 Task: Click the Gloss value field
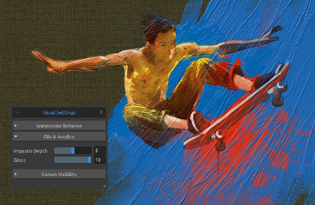[99, 160]
